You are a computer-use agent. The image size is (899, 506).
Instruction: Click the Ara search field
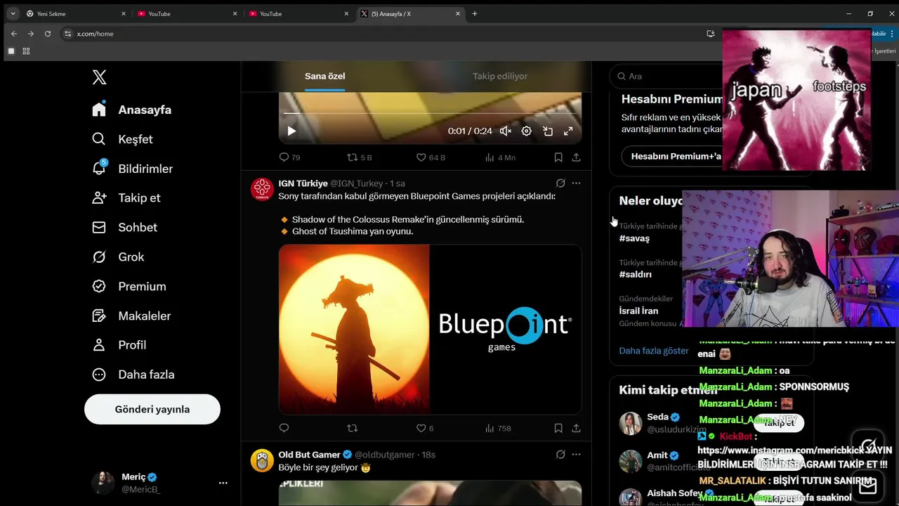[x=667, y=76]
